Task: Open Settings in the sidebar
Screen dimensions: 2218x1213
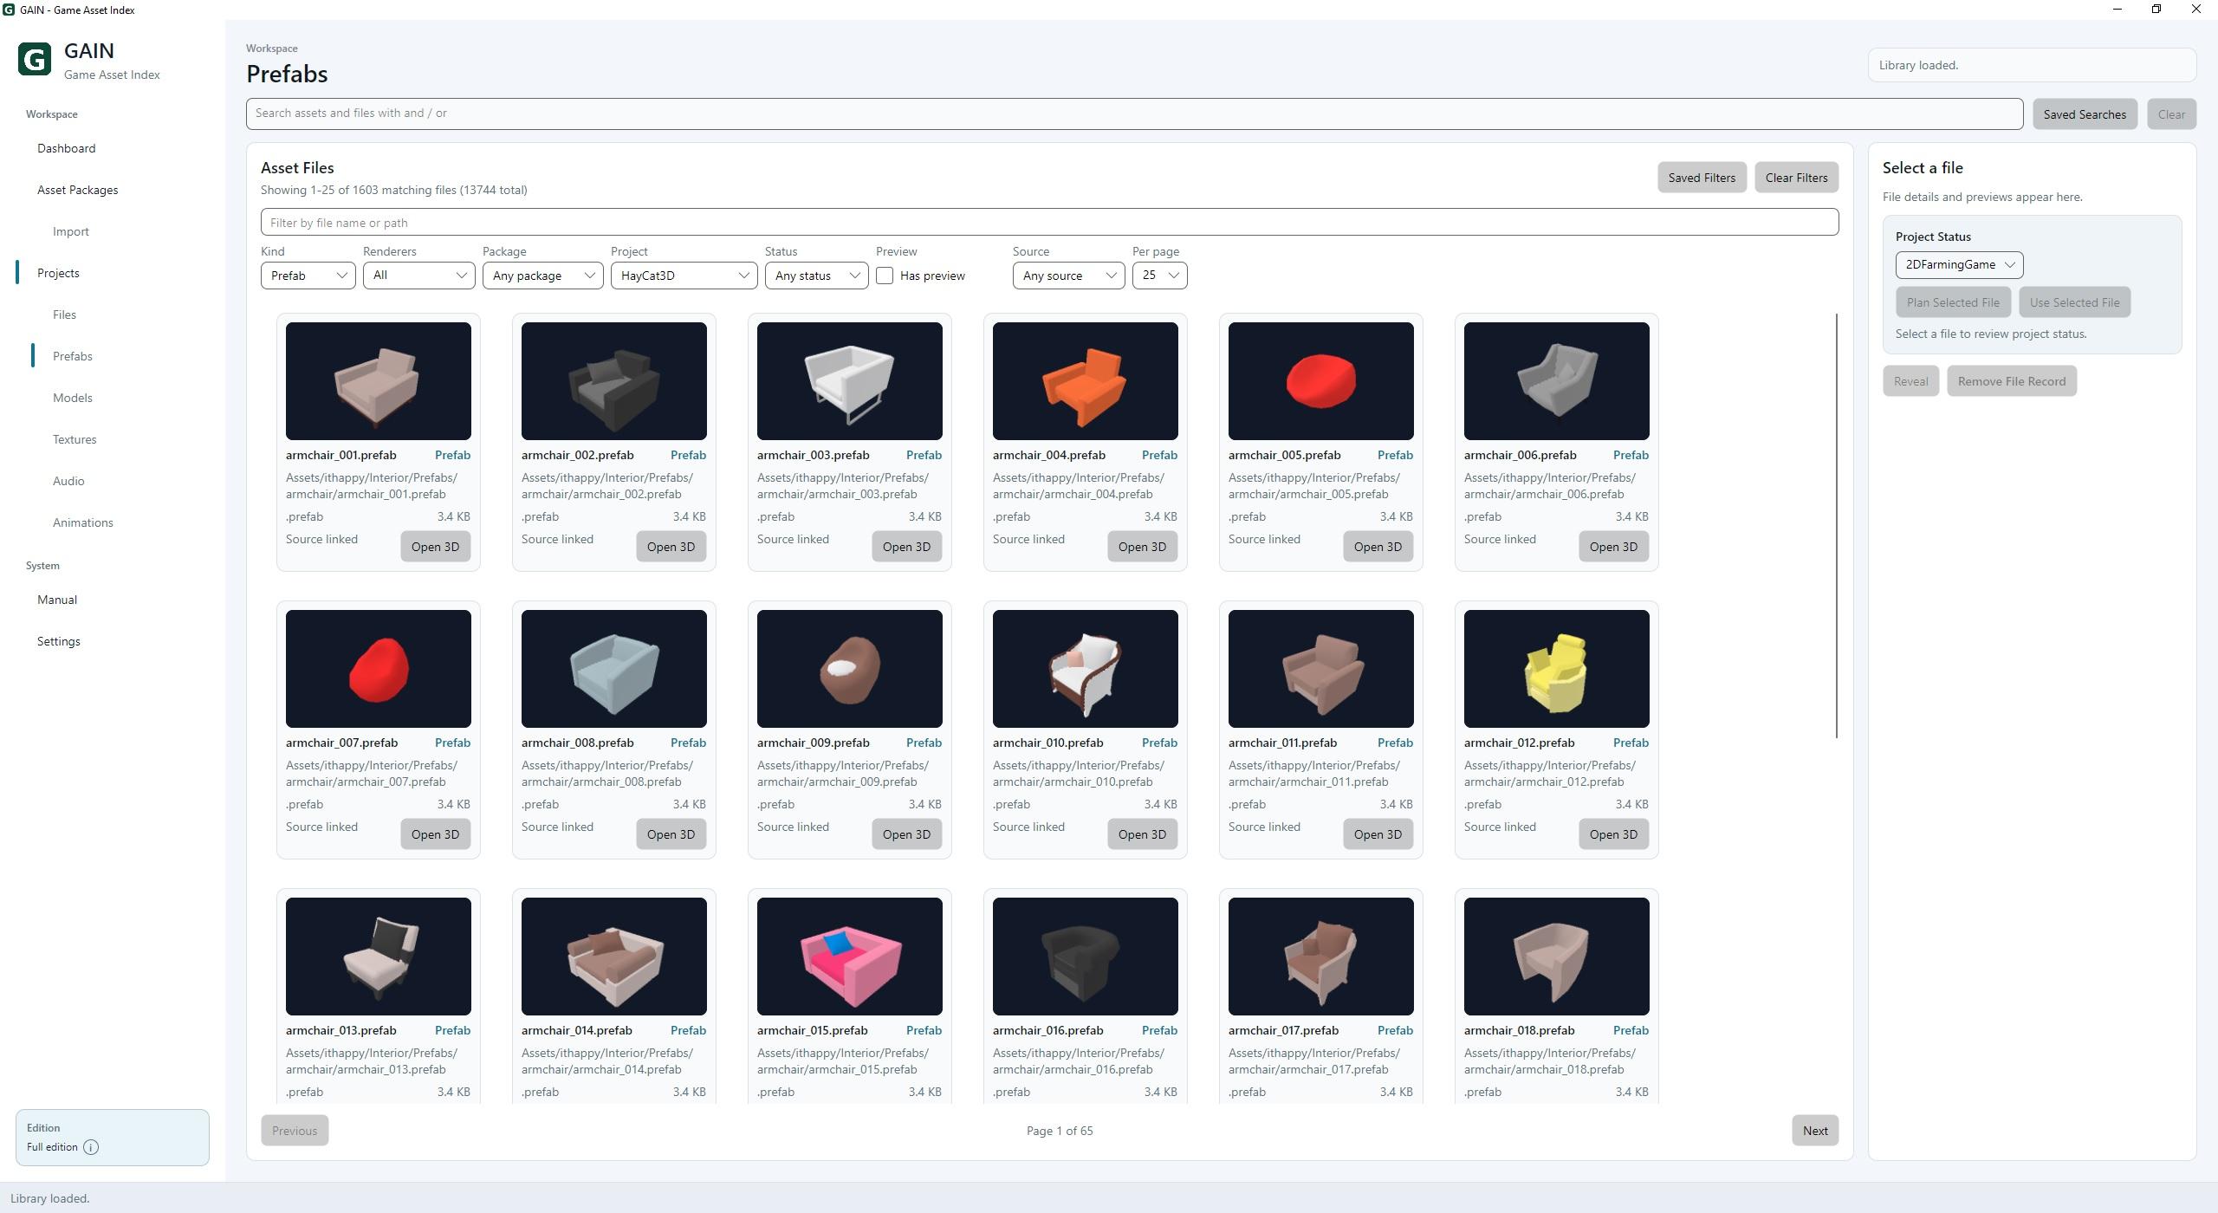Action: [x=59, y=641]
